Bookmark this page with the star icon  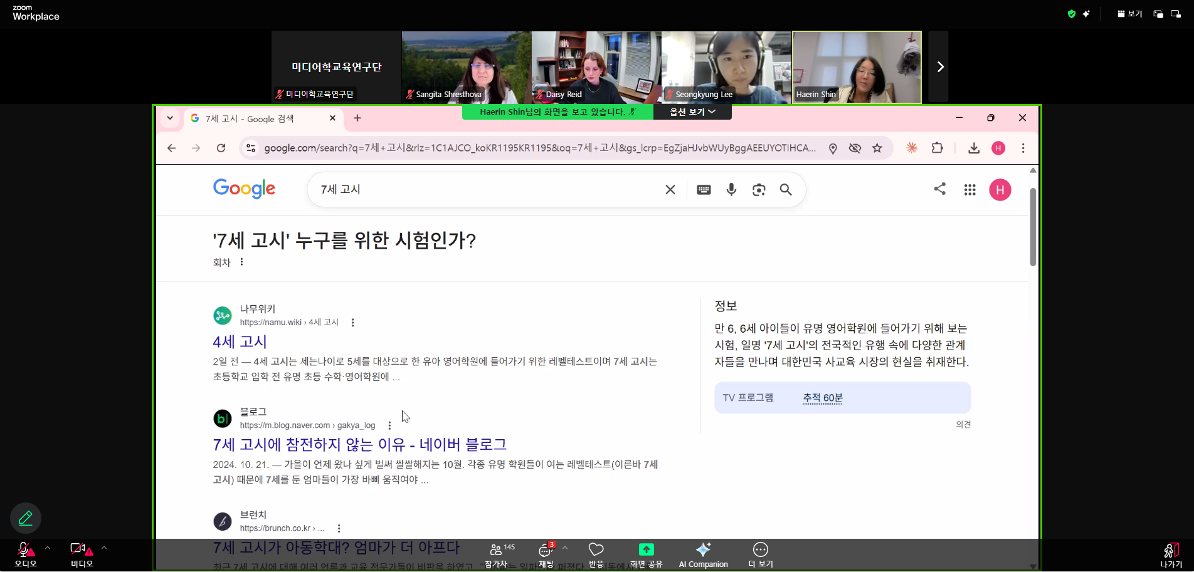(x=877, y=148)
